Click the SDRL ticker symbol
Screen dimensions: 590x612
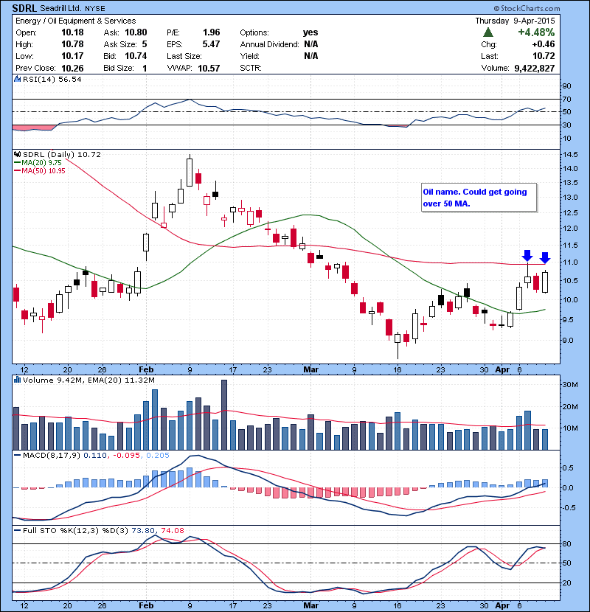coord(24,8)
